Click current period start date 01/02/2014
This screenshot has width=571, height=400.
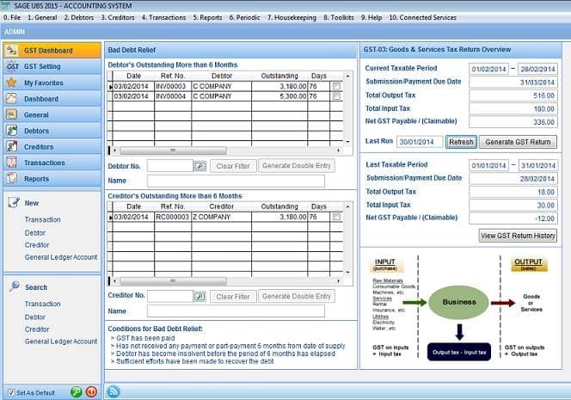[488, 69]
